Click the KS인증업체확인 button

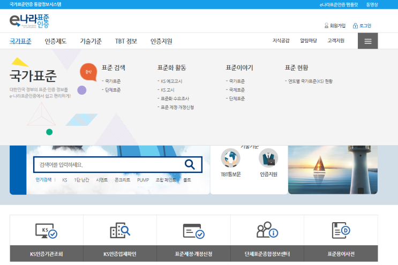[120, 254]
